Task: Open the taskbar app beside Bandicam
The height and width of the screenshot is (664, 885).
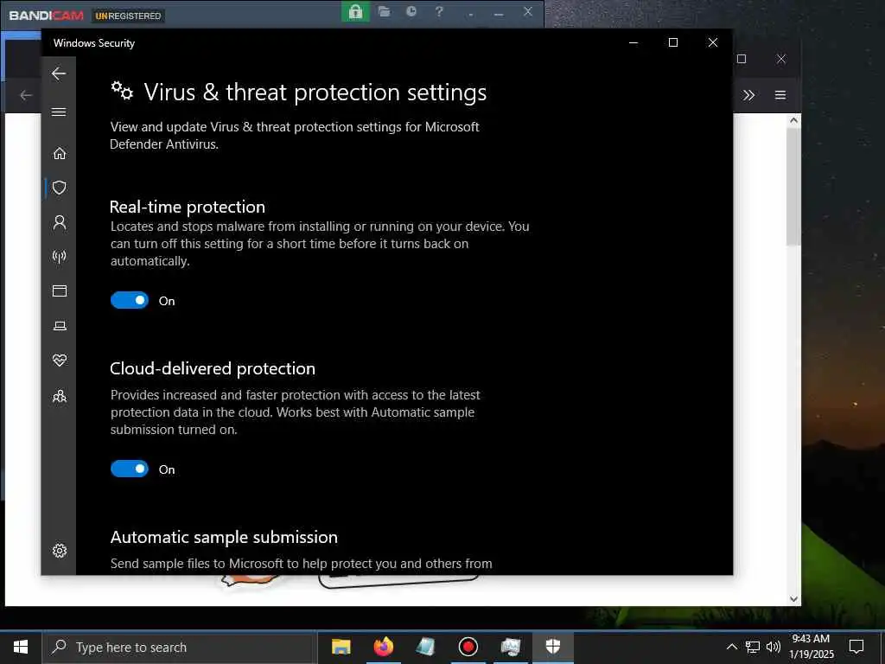Action: point(511,647)
